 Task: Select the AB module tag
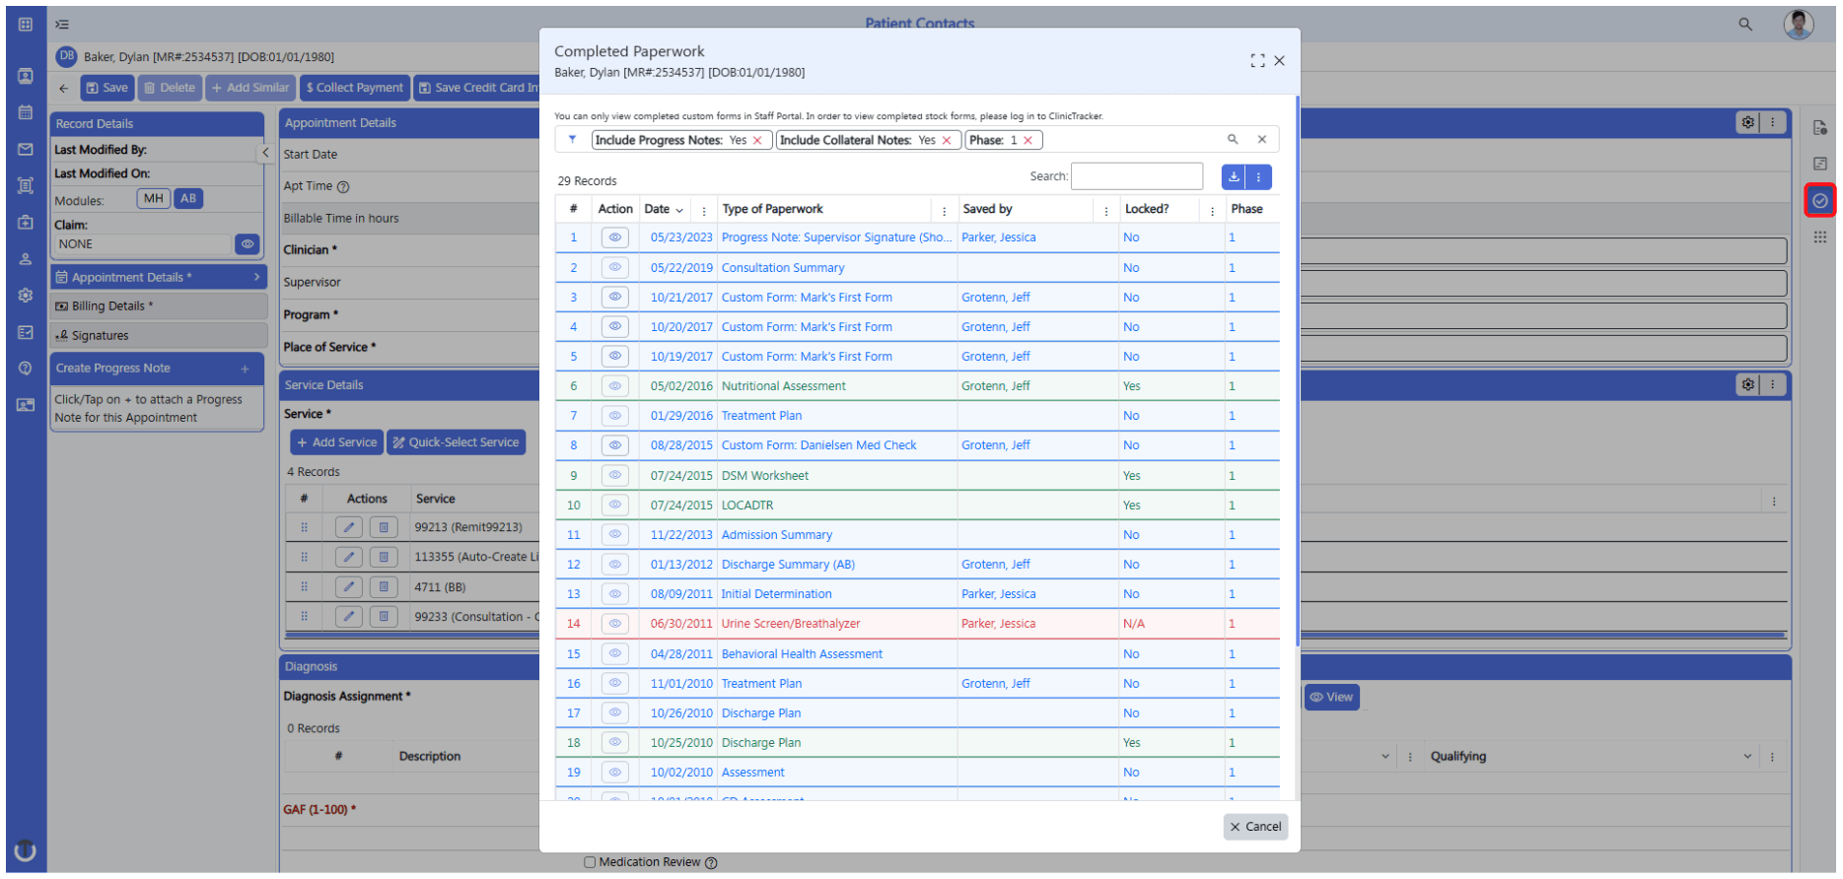pos(188,199)
